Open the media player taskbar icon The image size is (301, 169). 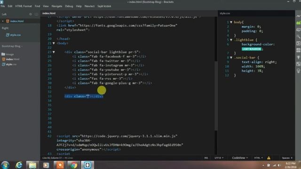tap(46, 165)
